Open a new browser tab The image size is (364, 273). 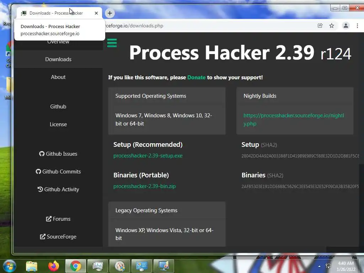110,13
